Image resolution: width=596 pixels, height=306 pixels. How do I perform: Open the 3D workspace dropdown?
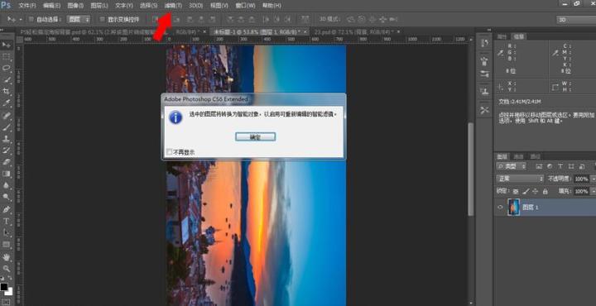576,19
